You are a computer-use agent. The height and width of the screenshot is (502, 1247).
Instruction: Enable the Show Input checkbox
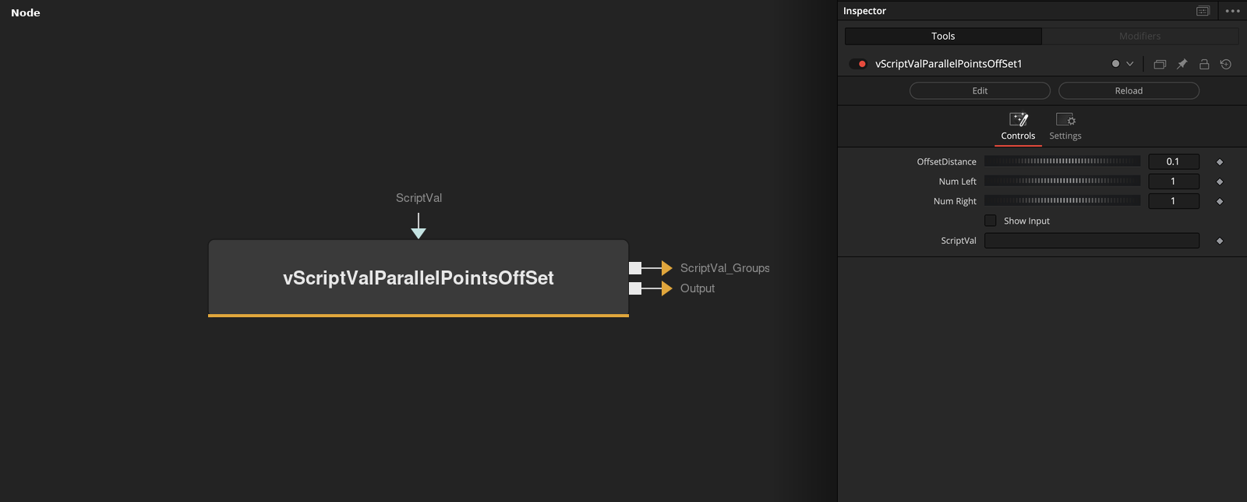pos(991,221)
